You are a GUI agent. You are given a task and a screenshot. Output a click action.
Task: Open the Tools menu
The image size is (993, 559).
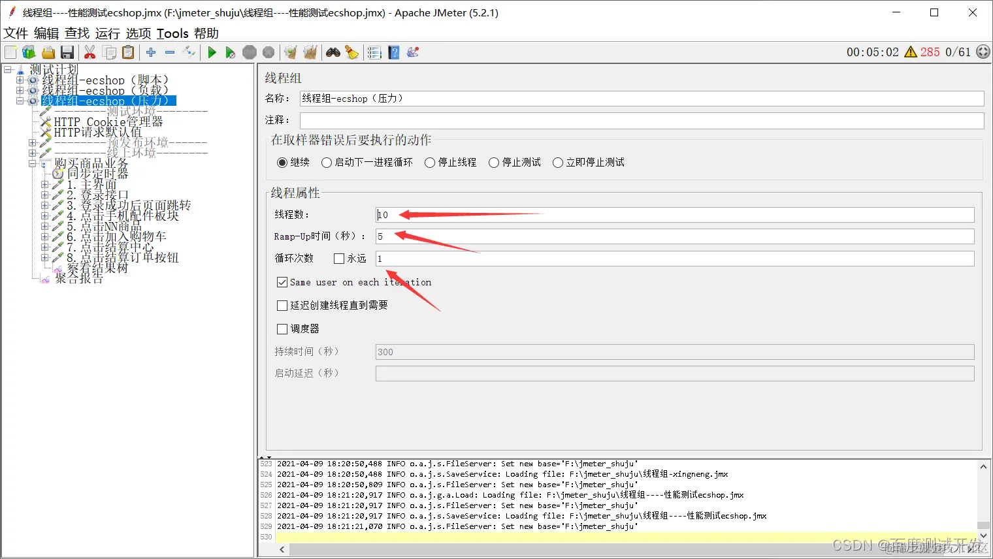click(172, 33)
